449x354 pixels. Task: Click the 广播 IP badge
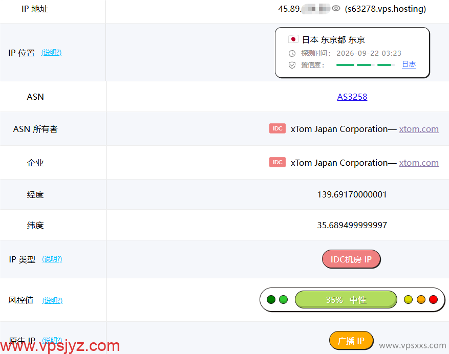351,341
